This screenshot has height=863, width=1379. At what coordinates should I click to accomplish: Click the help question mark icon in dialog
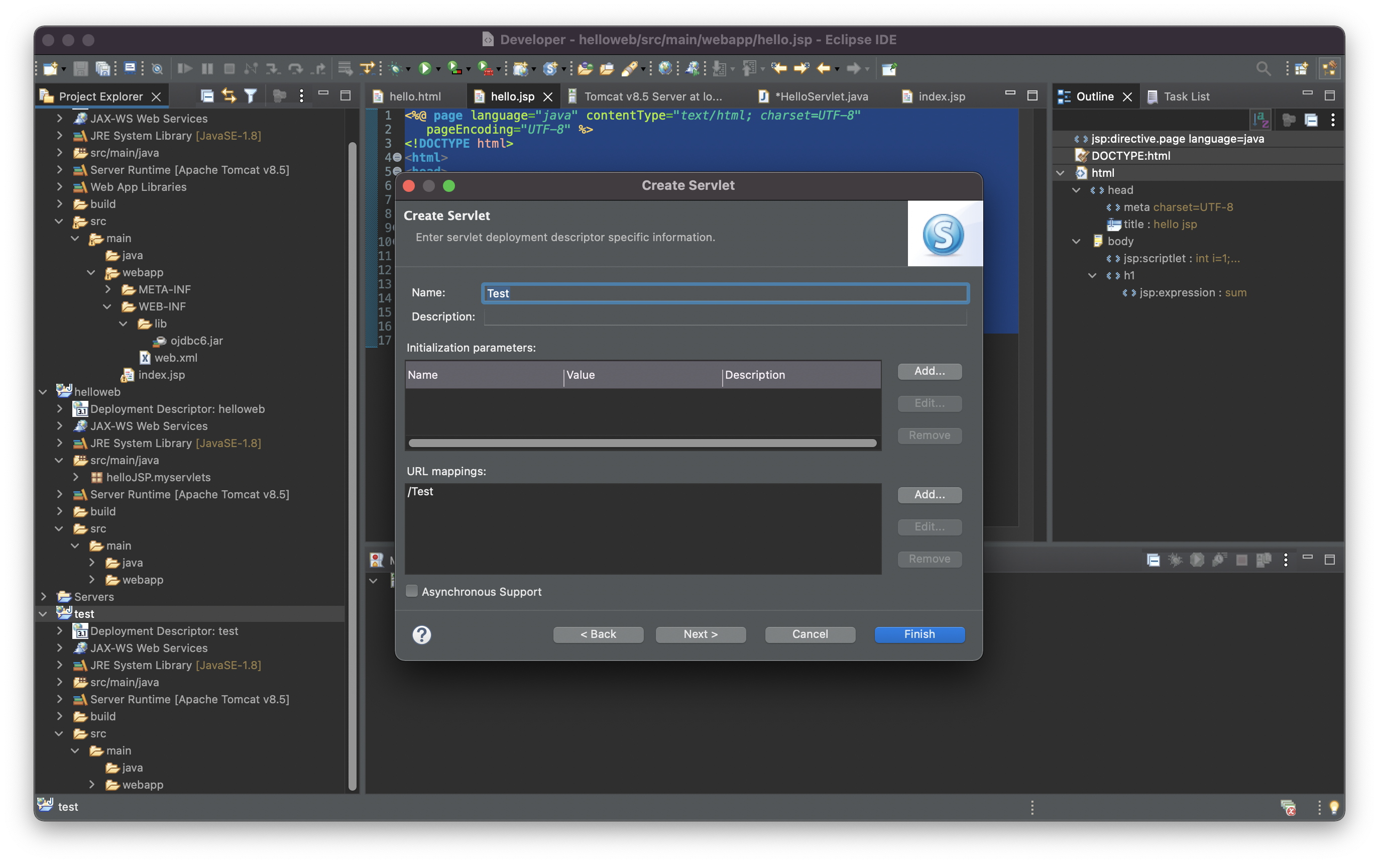[x=422, y=635]
